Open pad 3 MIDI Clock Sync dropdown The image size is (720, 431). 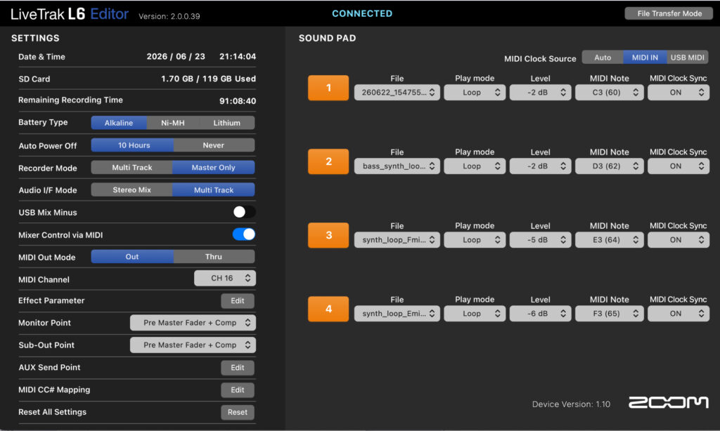(679, 240)
